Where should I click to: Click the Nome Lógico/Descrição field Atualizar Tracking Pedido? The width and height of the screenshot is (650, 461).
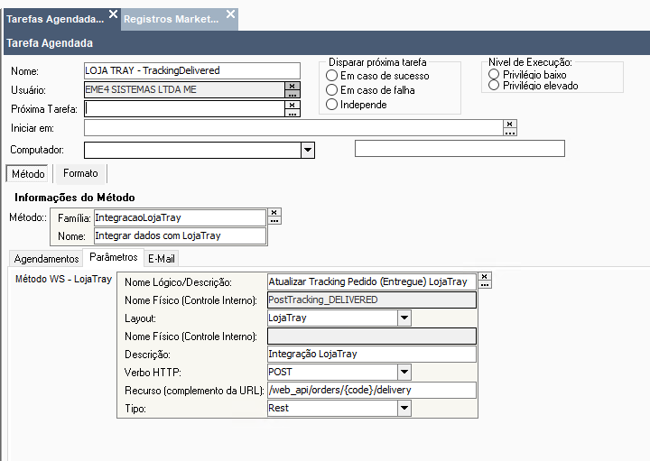(x=372, y=282)
